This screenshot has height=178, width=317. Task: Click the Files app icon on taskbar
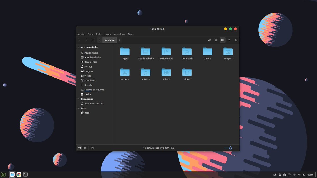pos(12,175)
